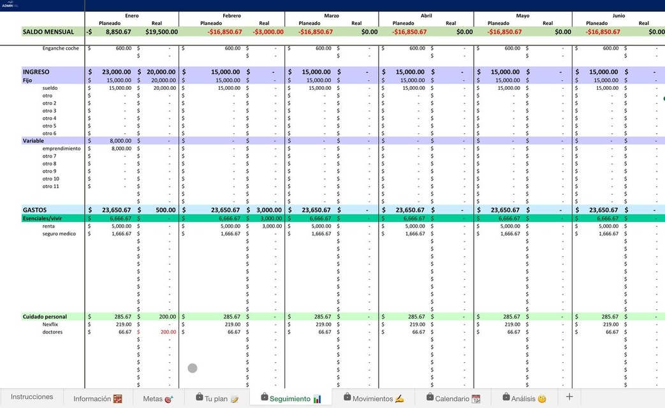Select the Esenciales/vivir category label
Screen dimensions: 665x408
point(43,219)
